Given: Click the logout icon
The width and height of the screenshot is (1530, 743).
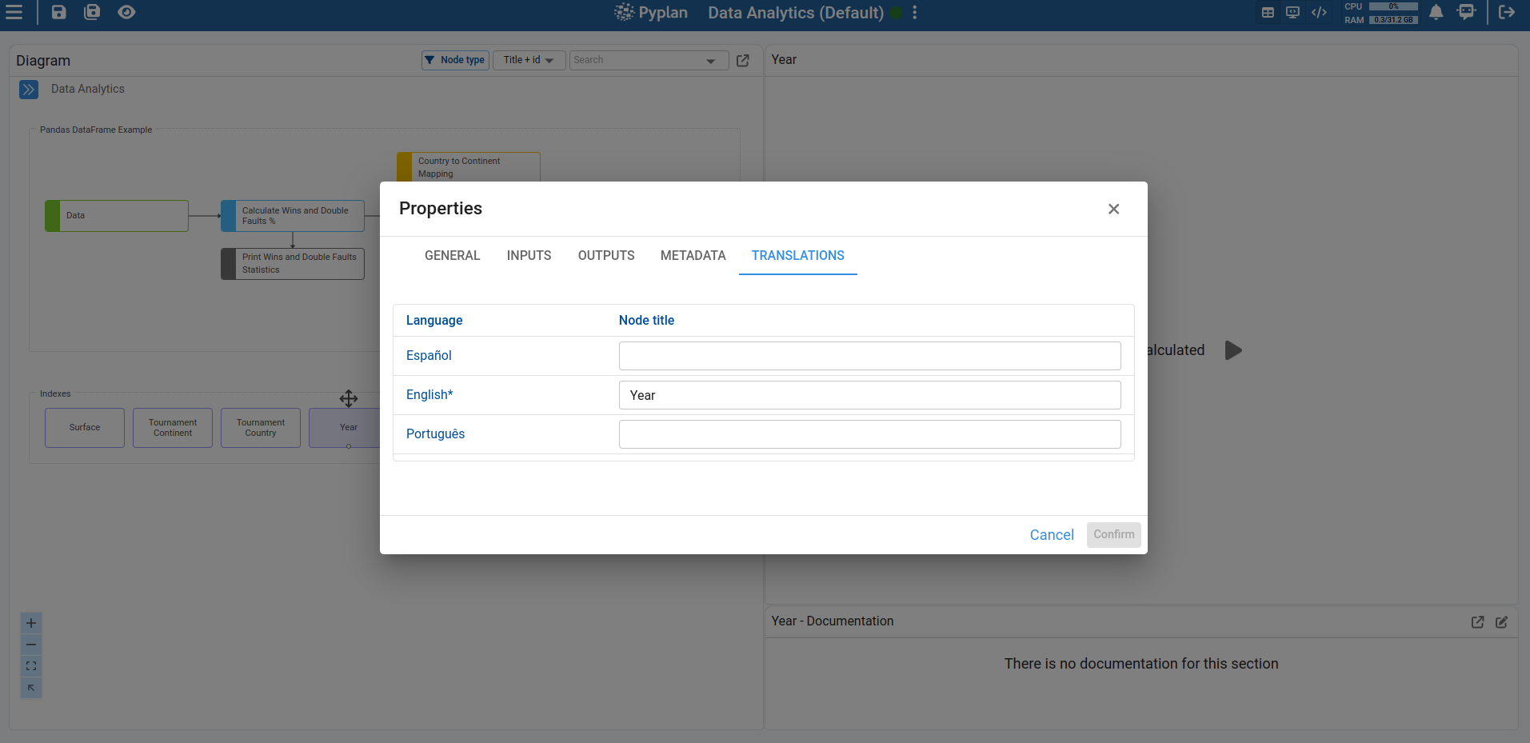Looking at the screenshot, I should [x=1507, y=12].
